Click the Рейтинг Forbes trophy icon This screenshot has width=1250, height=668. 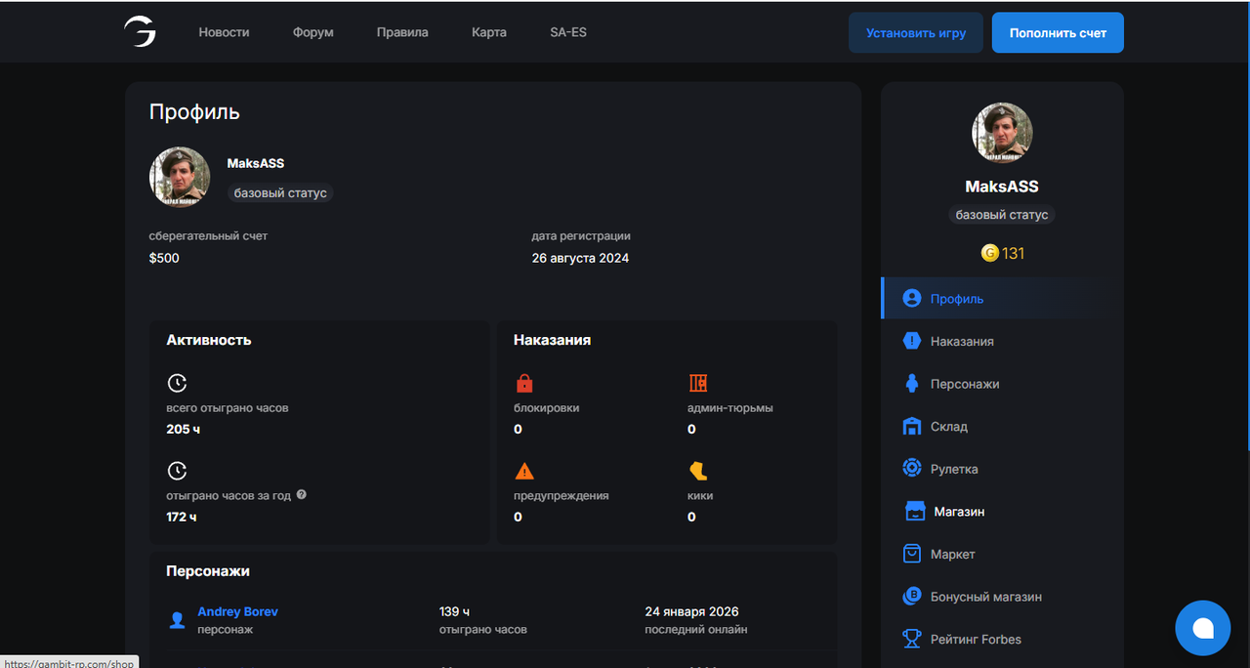[x=912, y=639]
